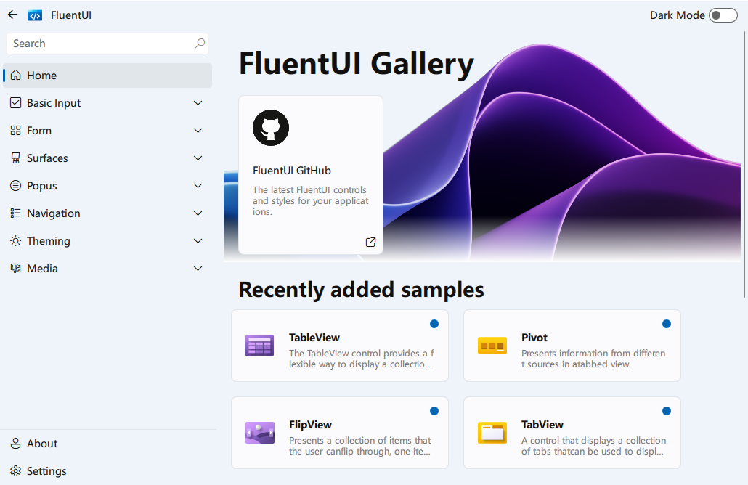Expand the Navigation chevron
748x485 pixels.
[198, 213]
